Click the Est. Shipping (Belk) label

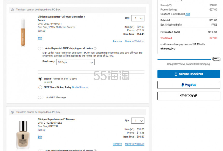[x=171, y=25]
